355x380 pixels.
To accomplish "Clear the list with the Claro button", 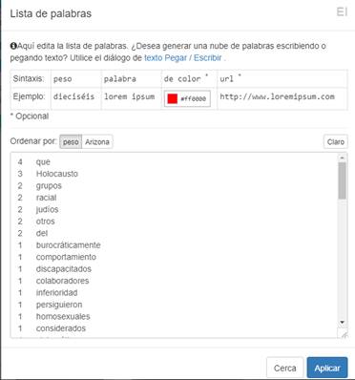I will click(x=336, y=141).
